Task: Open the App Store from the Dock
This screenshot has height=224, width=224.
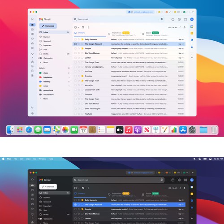Action: pos(183,130)
